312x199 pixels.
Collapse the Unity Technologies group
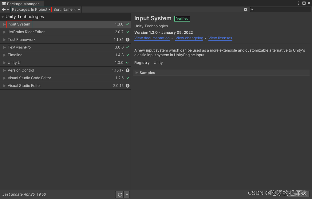[2, 17]
